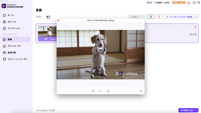Switch to the 完了 tab
201x113 pixels.
tap(48, 17)
